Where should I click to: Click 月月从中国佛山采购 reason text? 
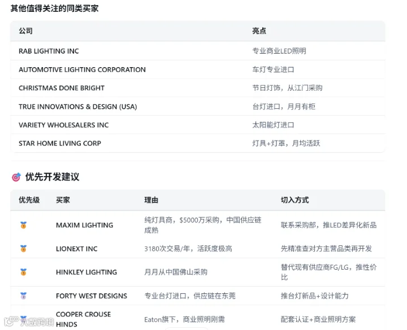coord(176,272)
